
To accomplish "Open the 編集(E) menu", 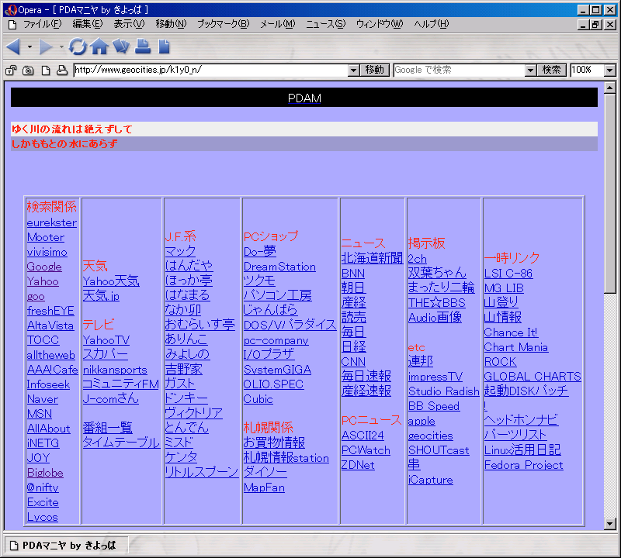I will click(x=88, y=25).
